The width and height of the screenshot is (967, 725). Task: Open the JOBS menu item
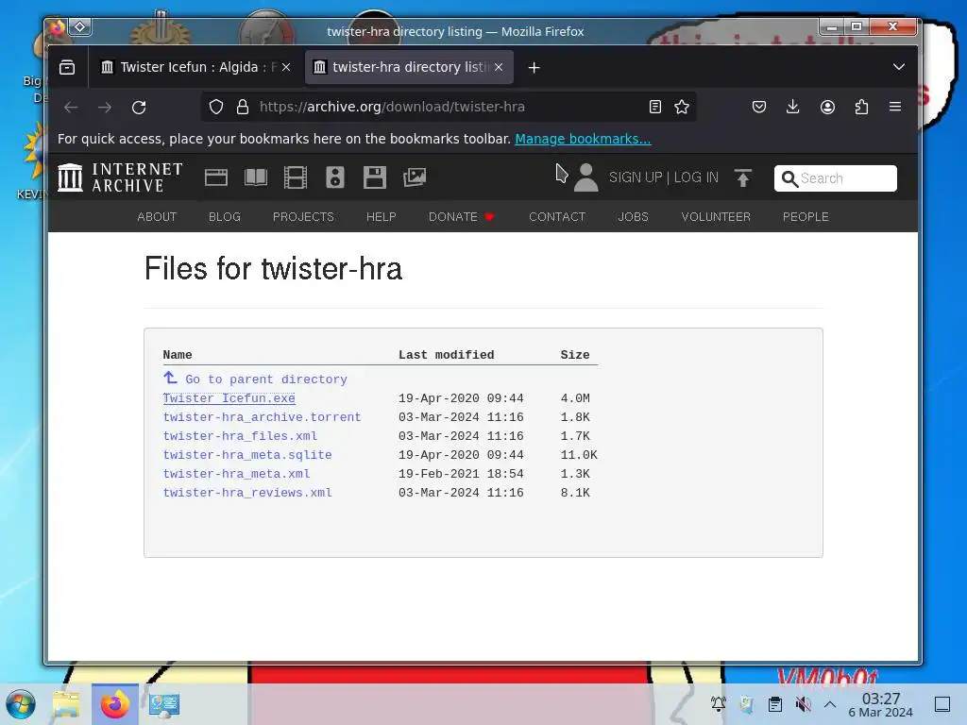pyautogui.click(x=634, y=217)
